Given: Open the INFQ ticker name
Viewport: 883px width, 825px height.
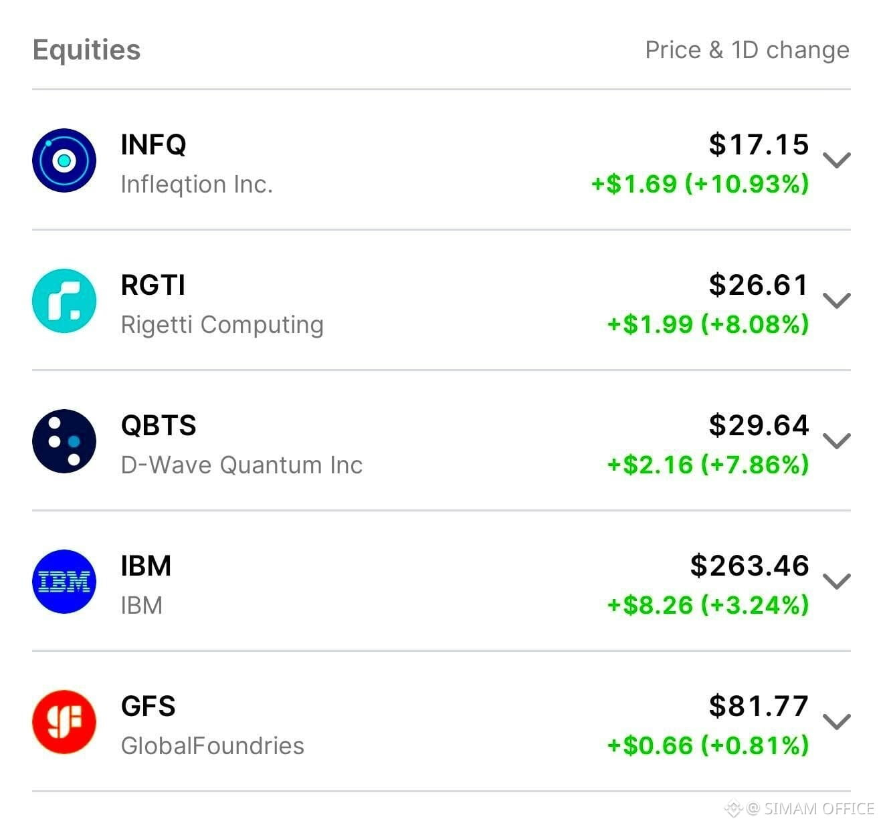Looking at the screenshot, I should [x=153, y=144].
